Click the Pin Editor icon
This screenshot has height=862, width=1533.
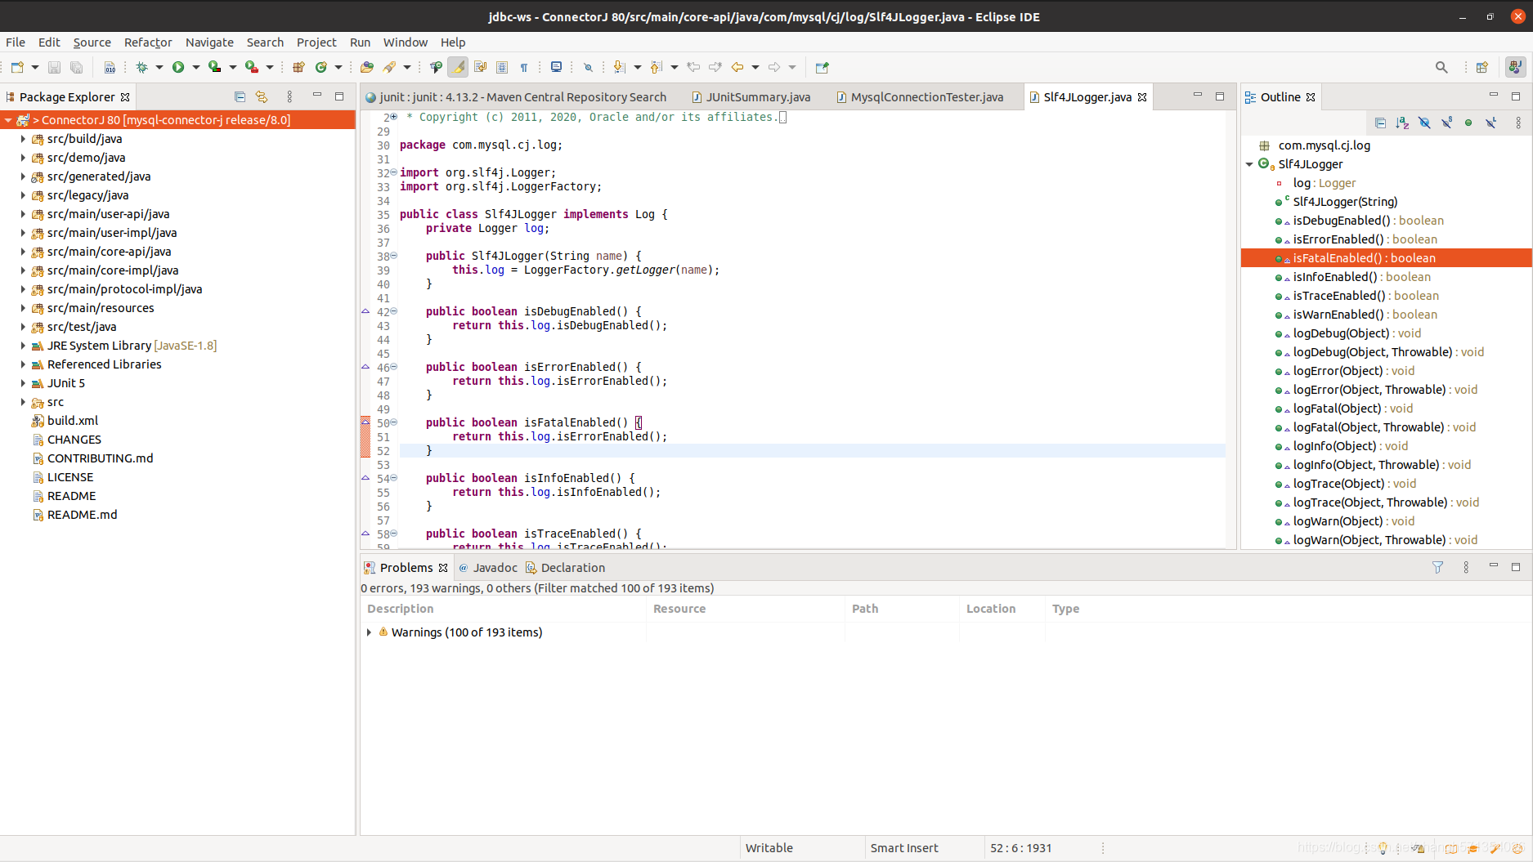tap(822, 67)
